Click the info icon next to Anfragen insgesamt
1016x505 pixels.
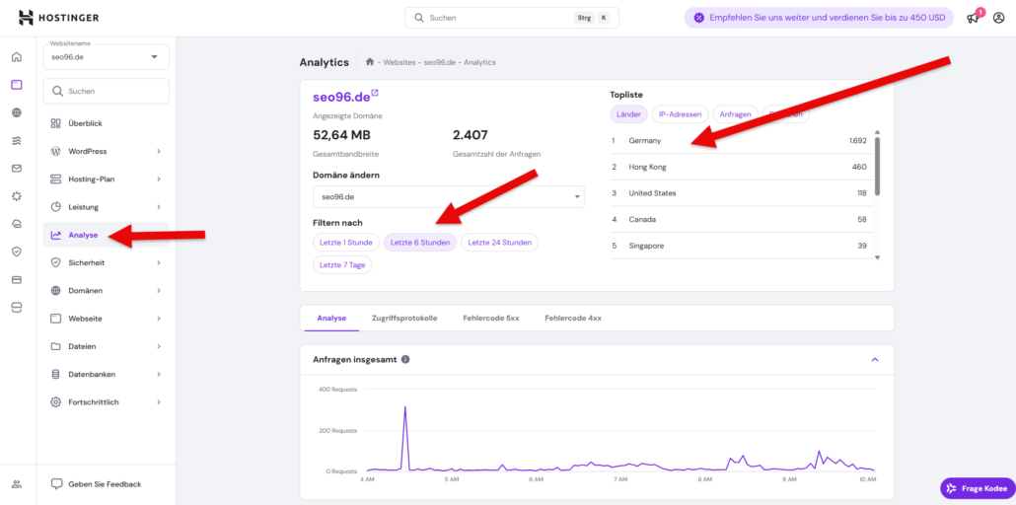pyautogui.click(x=405, y=359)
